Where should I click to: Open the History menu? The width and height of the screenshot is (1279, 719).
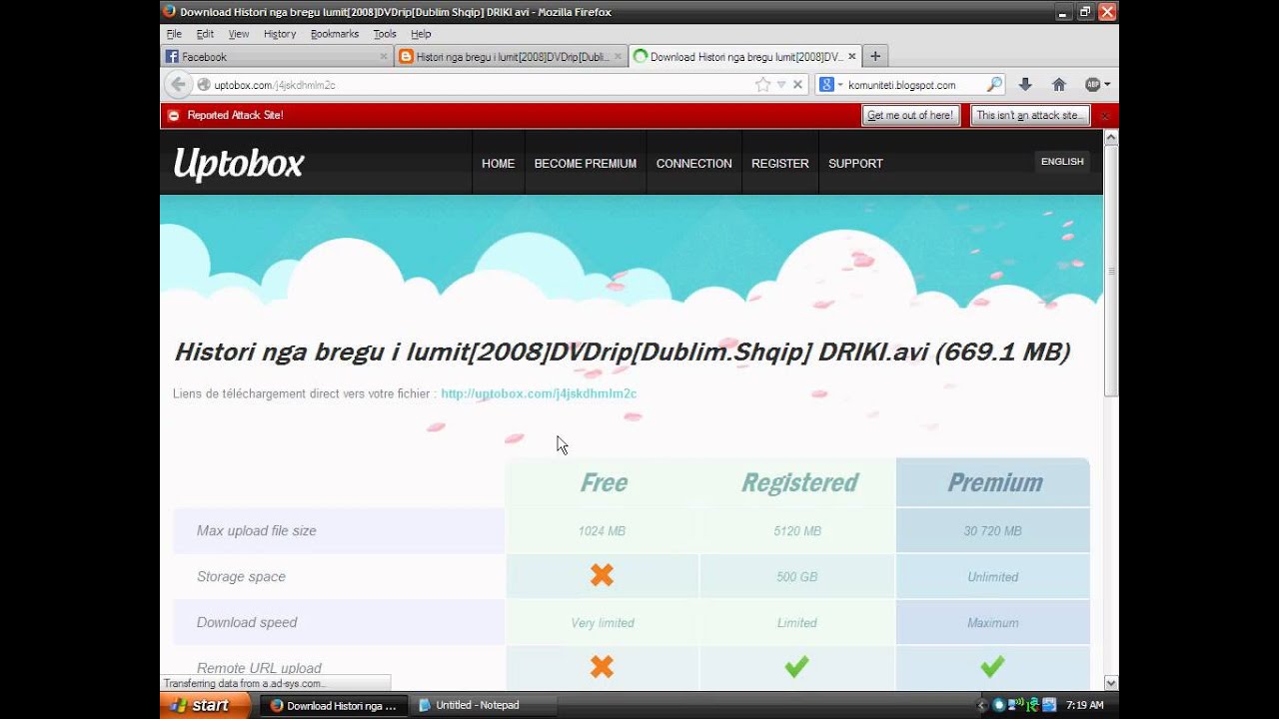click(280, 34)
